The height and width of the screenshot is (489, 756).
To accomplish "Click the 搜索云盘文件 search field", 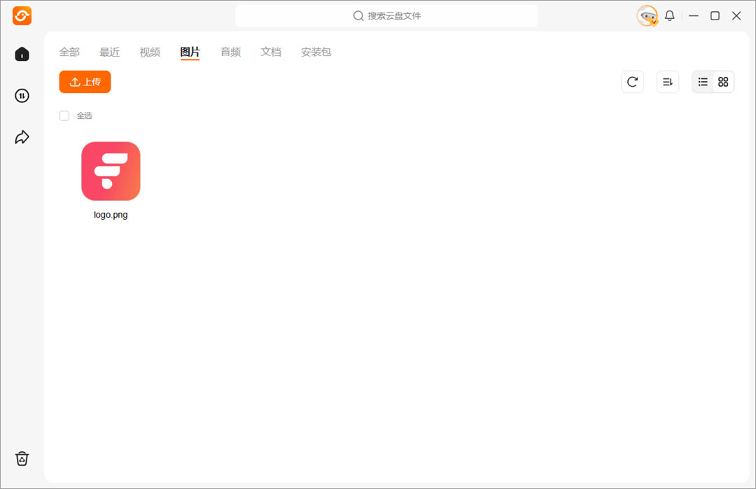I will coord(386,16).
